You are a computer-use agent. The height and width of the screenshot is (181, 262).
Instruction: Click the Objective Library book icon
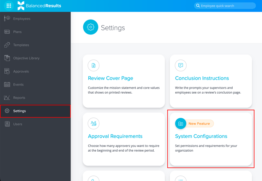7,58
